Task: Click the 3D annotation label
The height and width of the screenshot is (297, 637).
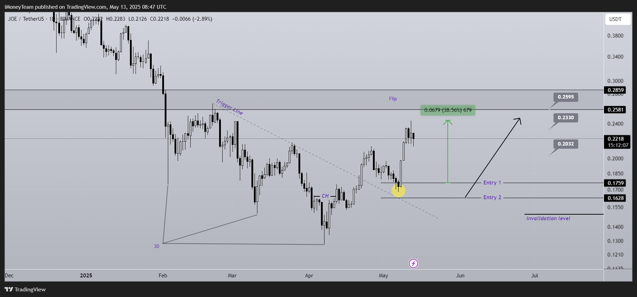Action: tap(157, 246)
